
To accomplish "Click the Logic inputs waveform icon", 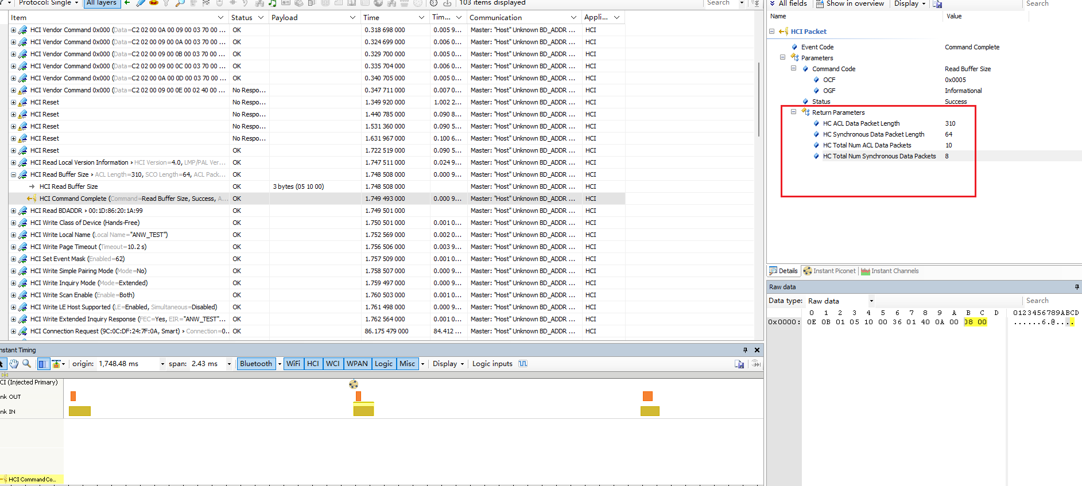I will (x=523, y=364).
